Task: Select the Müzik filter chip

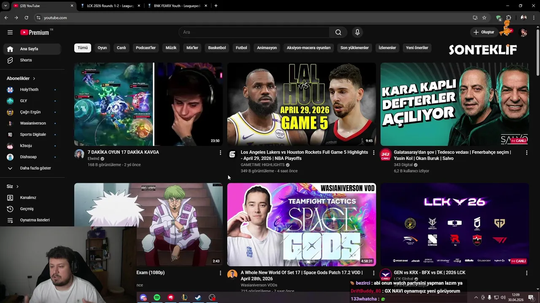Action: click(x=171, y=48)
